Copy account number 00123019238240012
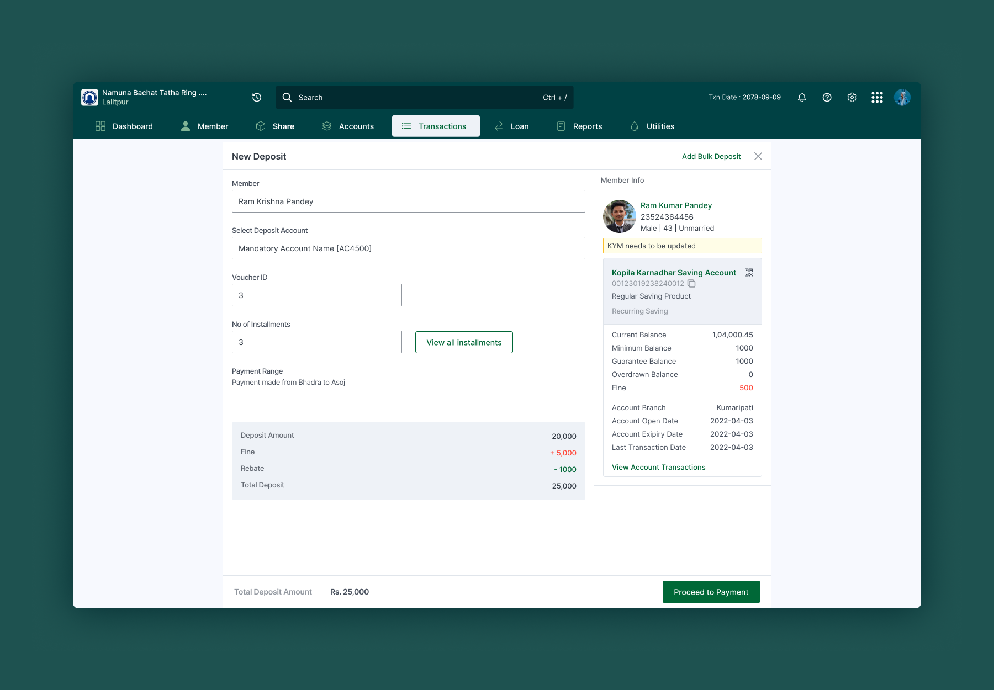This screenshot has height=690, width=994. tap(691, 284)
